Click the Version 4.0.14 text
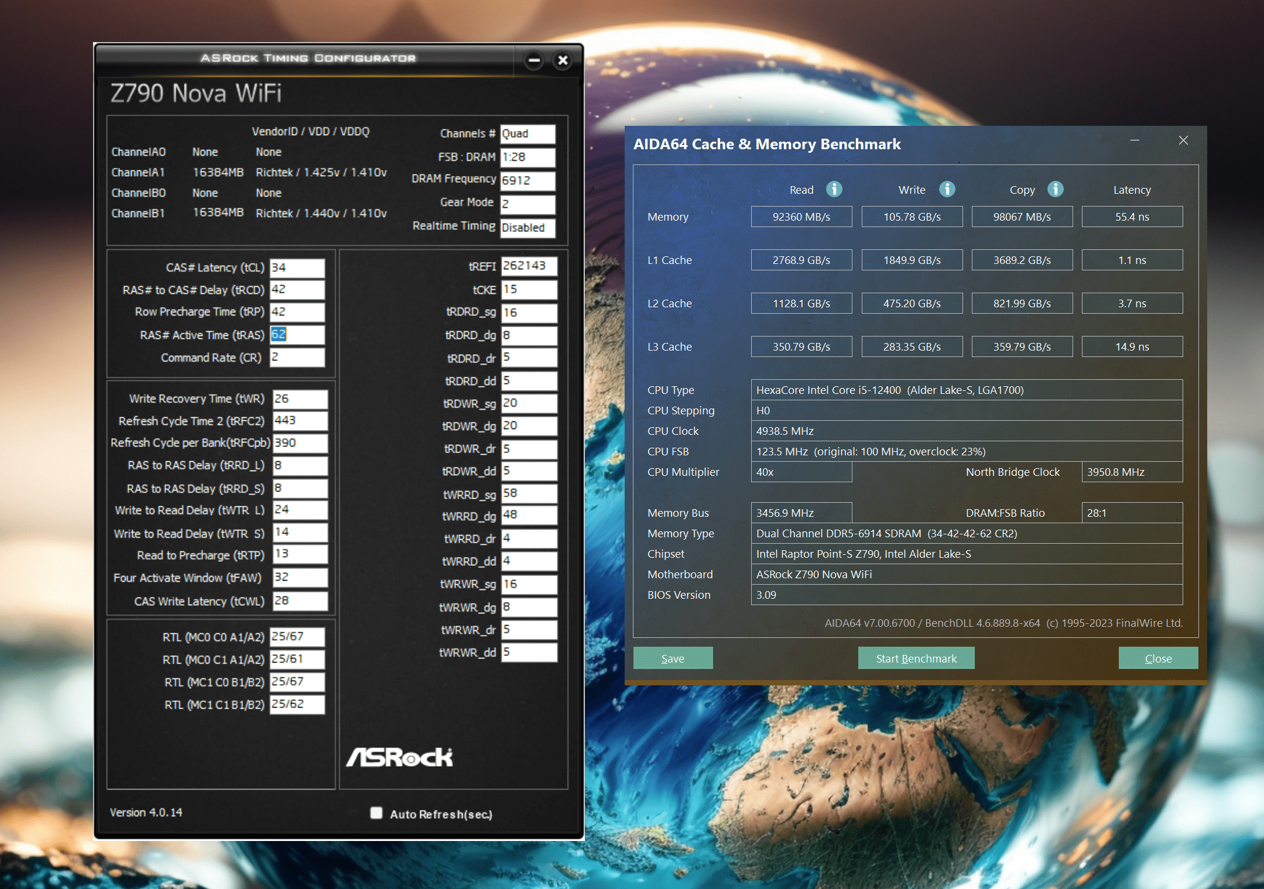The width and height of the screenshot is (1264, 889). [x=146, y=812]
